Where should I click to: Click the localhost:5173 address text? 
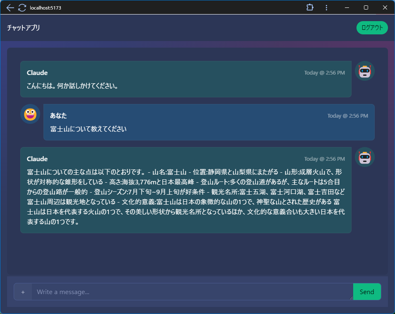tap(46, 8)
